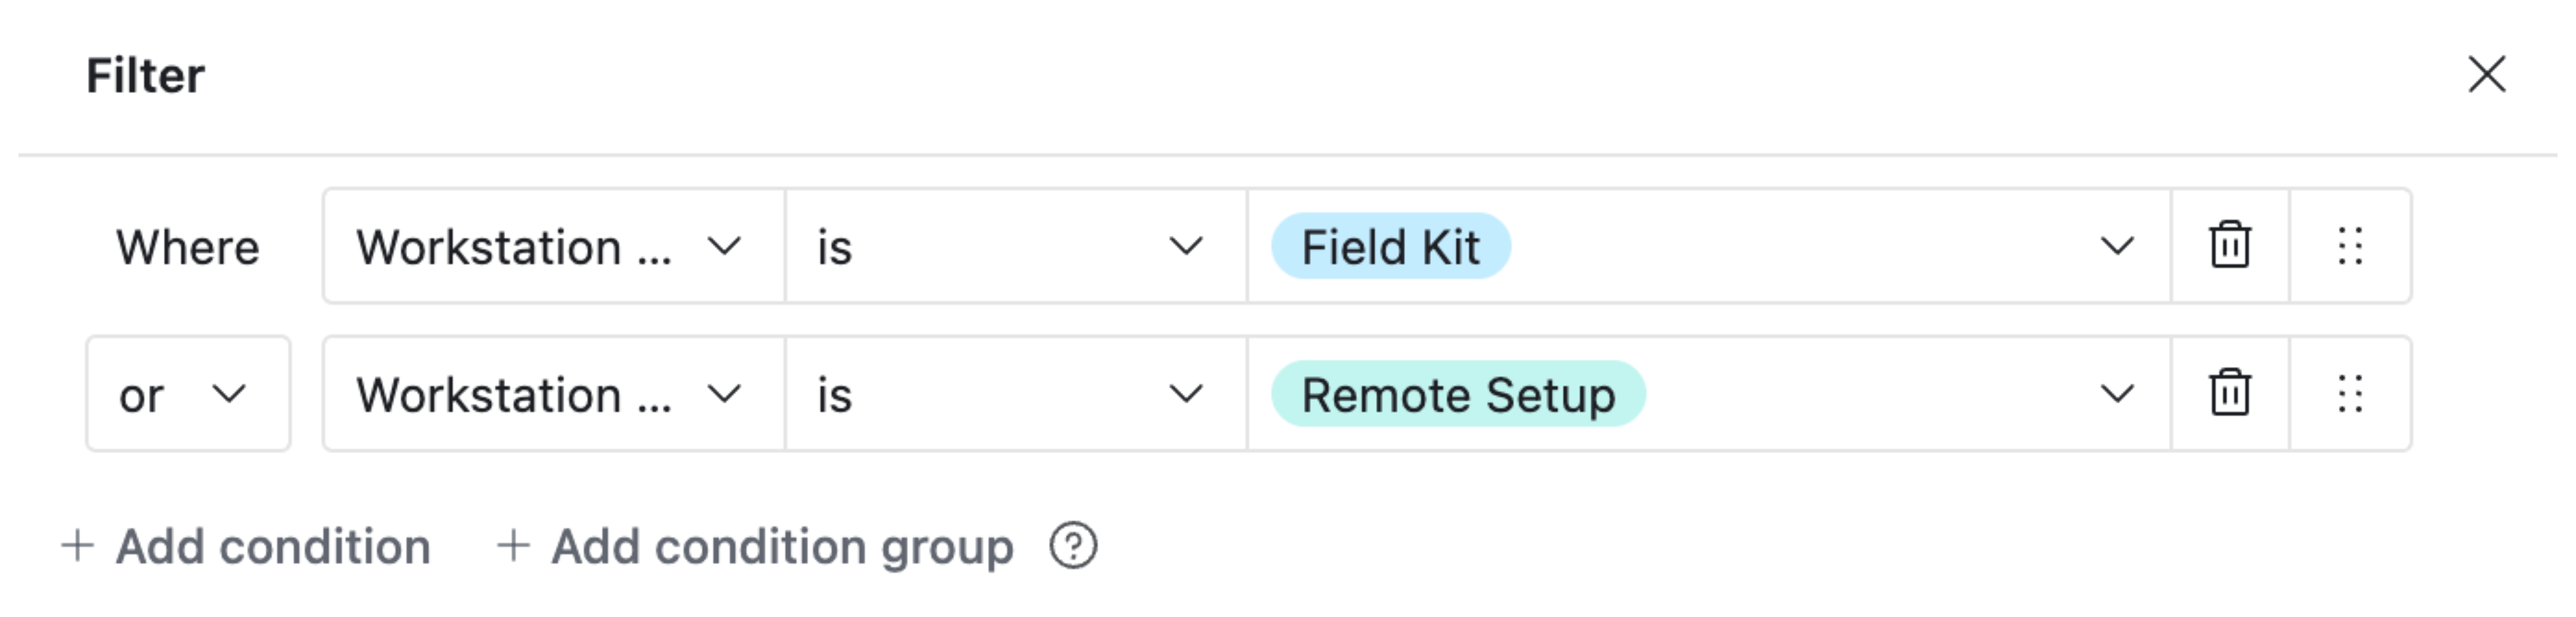This screenshot has width=2576, height=617.
Task: Change the first row 'is' operator
Action: click(1015, 246)
